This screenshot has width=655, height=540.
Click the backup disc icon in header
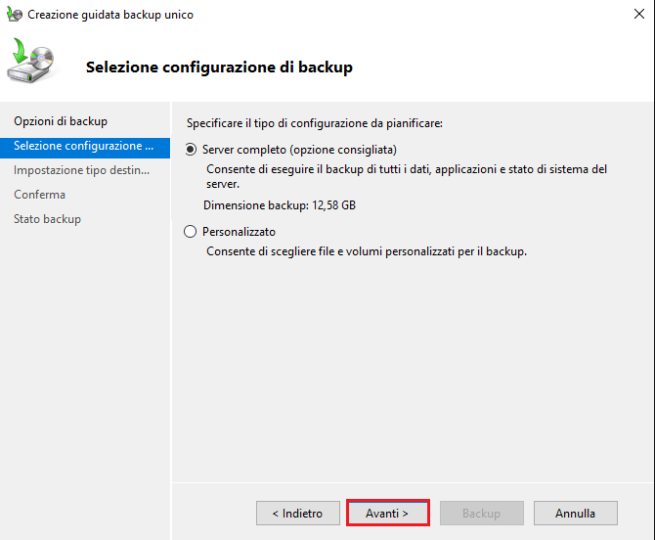(x=31, y=63)
